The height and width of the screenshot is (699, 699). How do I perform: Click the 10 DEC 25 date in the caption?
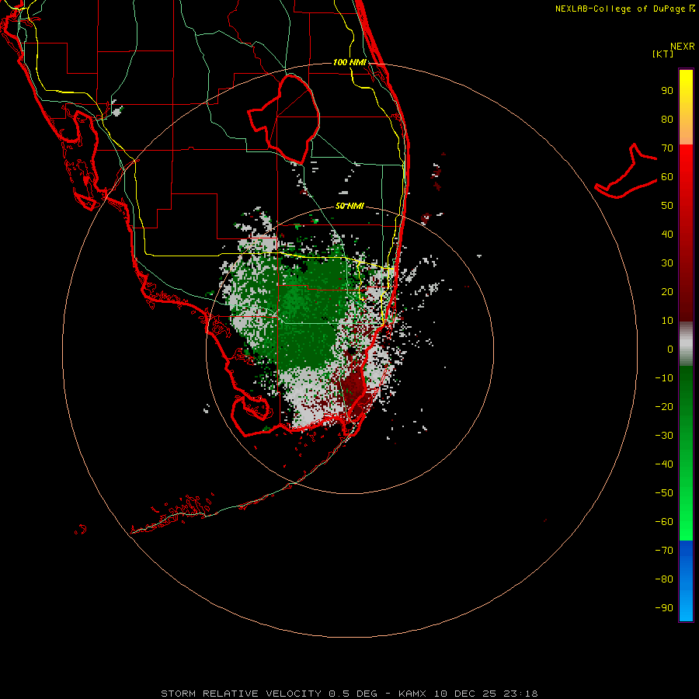[464, 694]
